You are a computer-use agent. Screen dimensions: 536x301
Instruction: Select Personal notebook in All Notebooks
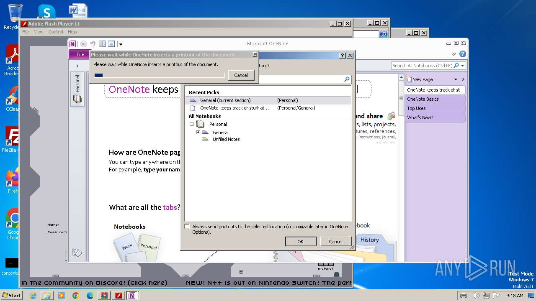pyautogui.click(x=218, y=124)
